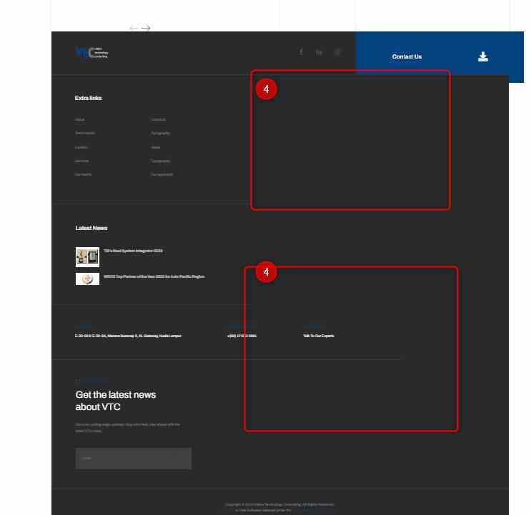
Task: Open the news headline about System Integrator
Action: tap(133, 251)
